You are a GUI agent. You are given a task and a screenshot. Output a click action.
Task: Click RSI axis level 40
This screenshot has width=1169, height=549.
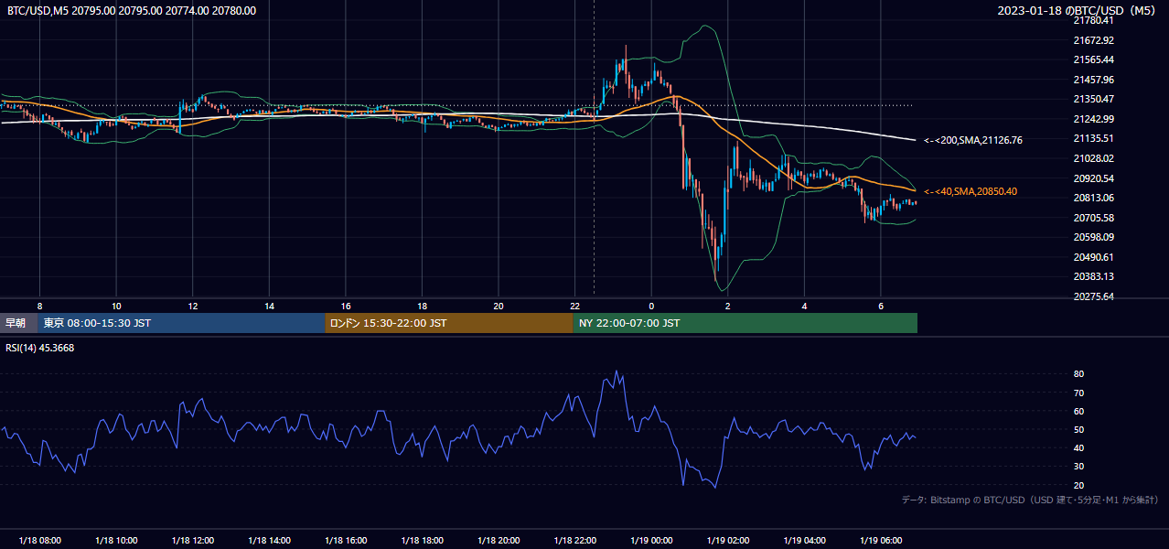tap(1078, 447)
